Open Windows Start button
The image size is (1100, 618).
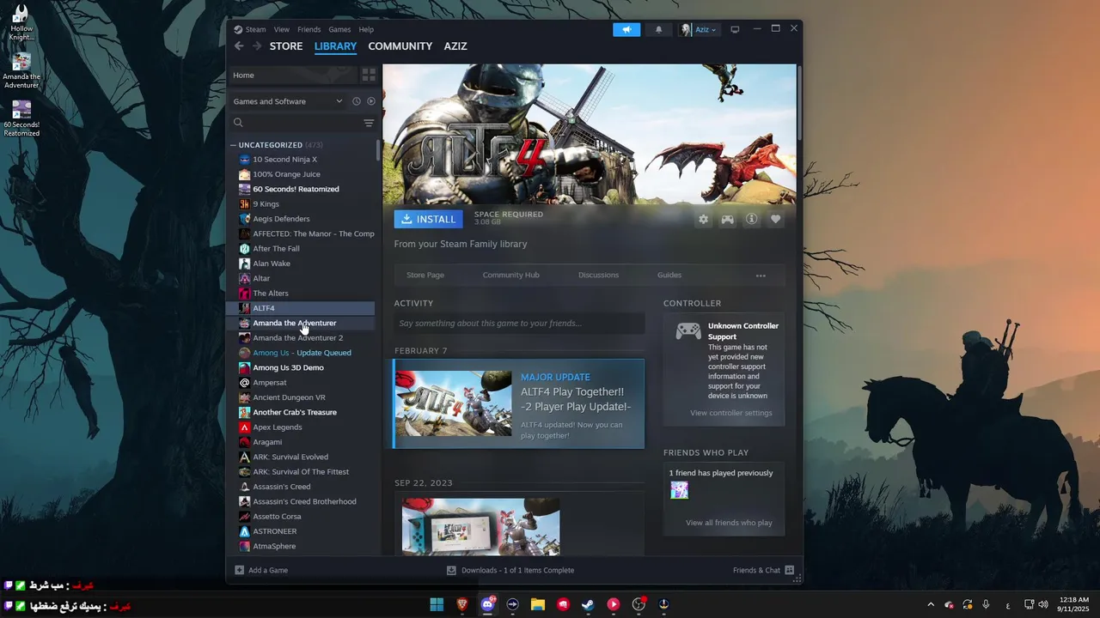pyautogui.click(x=437, y=604)
